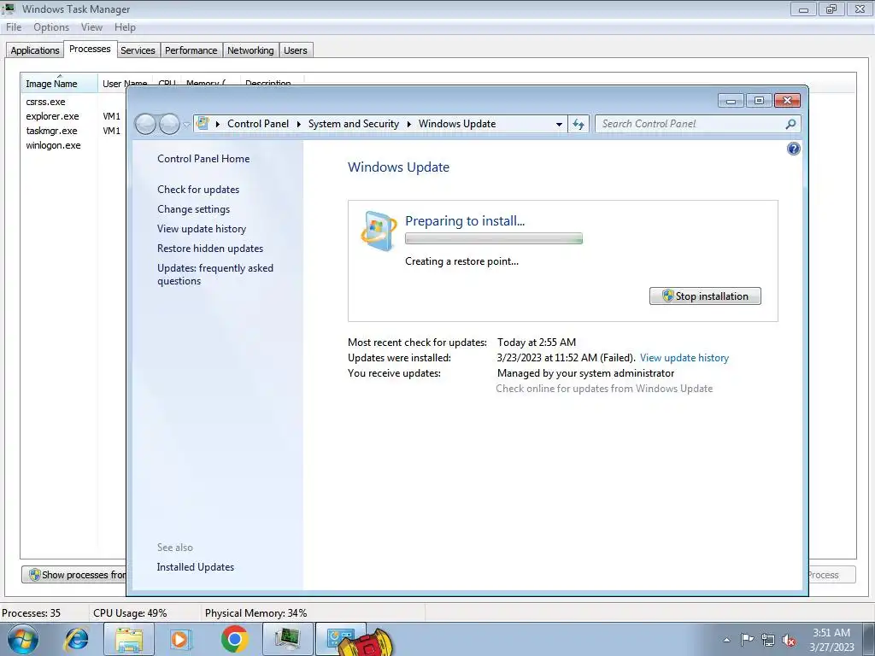Click the System and Security breadcrumb
This screenshot has height=656, width=875.
[354, 124]
